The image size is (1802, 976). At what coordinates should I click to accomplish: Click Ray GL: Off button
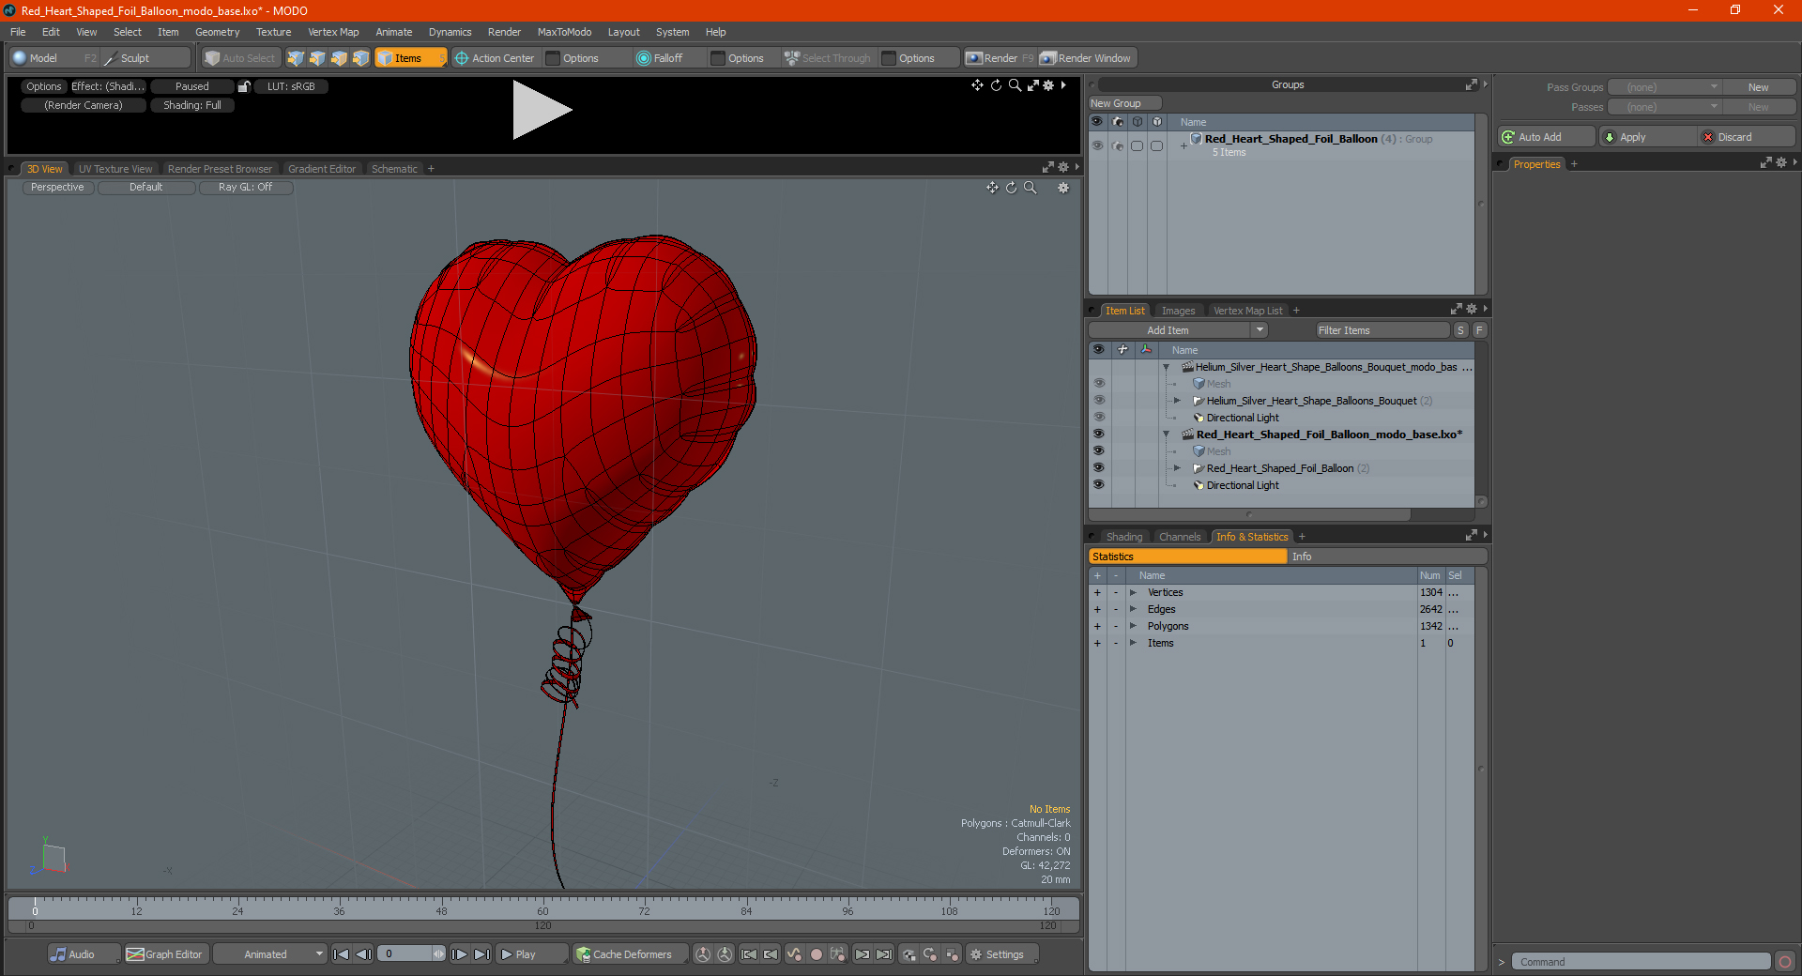click(x=245, y=187)
